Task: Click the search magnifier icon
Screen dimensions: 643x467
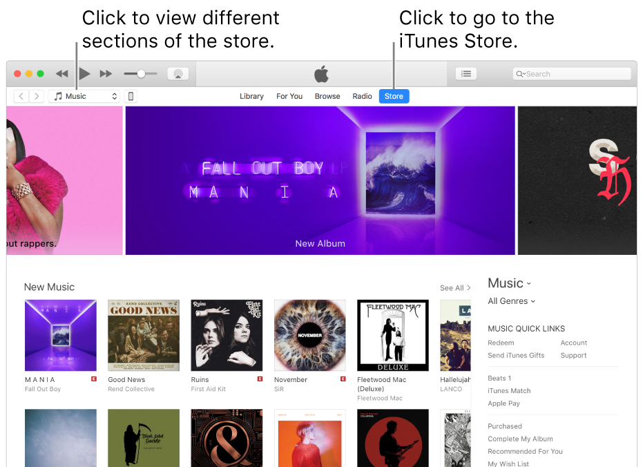Action: [520, 74]
